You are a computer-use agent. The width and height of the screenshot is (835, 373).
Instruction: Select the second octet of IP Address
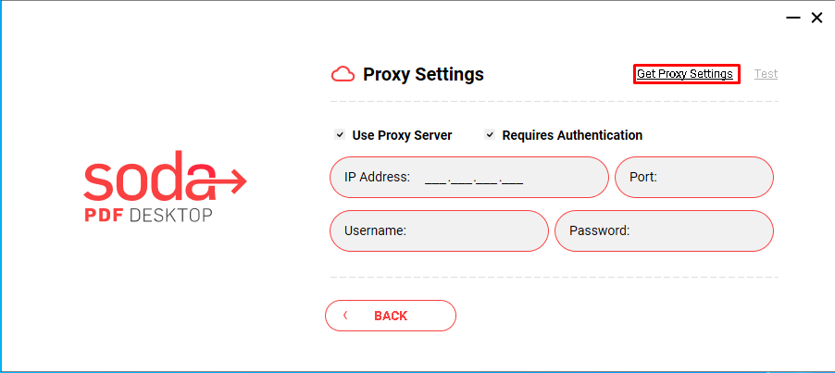[461, 179]
